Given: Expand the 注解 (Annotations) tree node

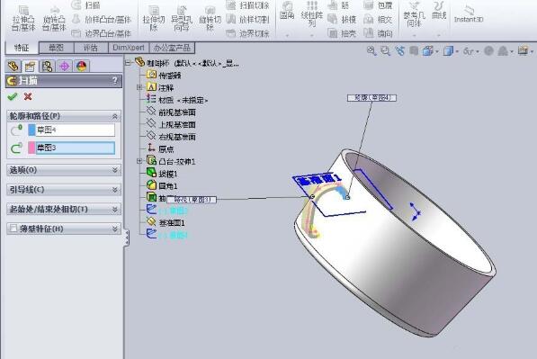Looking at the screenshot, I should click(x=139, y=87).
